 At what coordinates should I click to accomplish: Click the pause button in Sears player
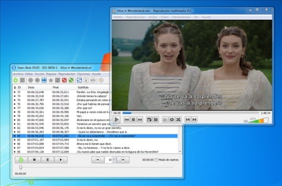[x=47, y=160]
